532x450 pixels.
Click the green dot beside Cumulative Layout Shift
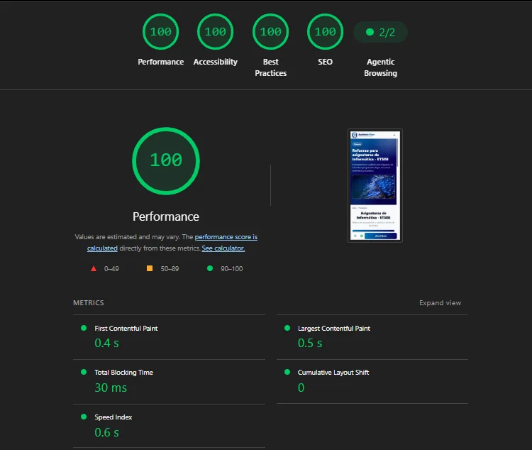(x=287, y=372)
